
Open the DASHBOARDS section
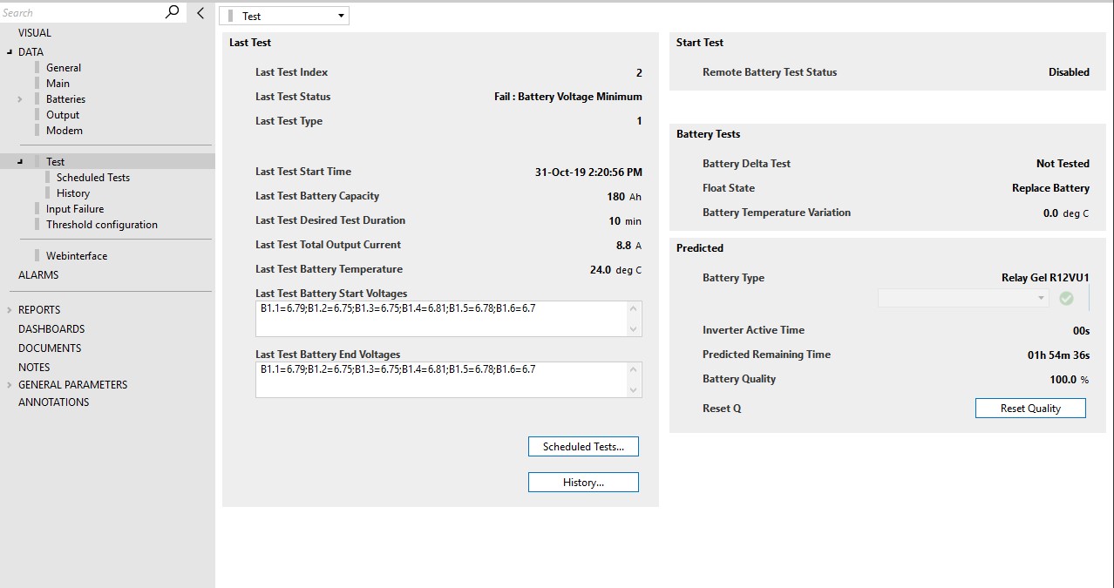click(51, 329)
